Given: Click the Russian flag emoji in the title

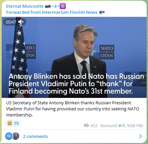Looking at the screenshot, I should point(48,6).
